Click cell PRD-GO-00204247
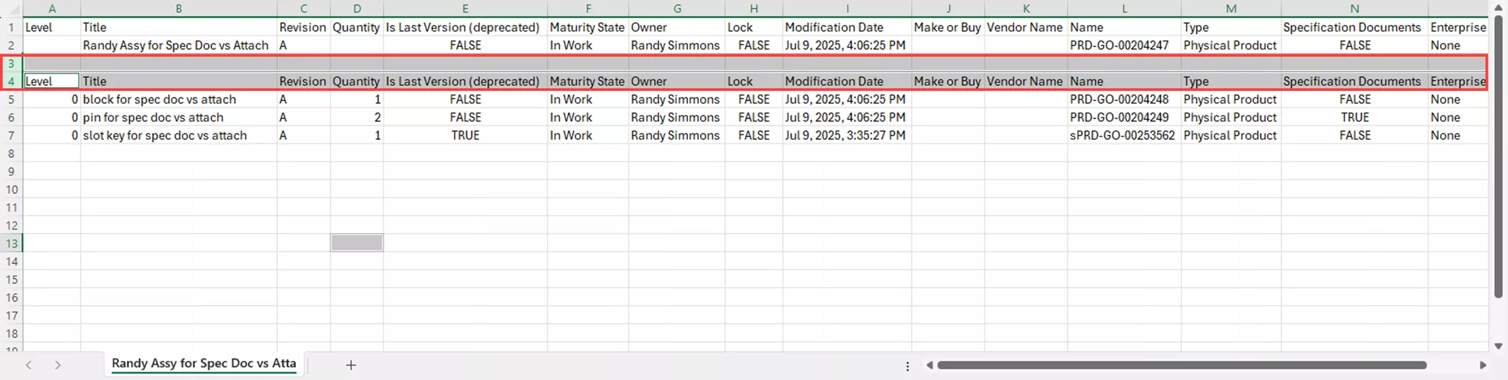Screen dimensions: 1508x380 (x=1125, y=45)
